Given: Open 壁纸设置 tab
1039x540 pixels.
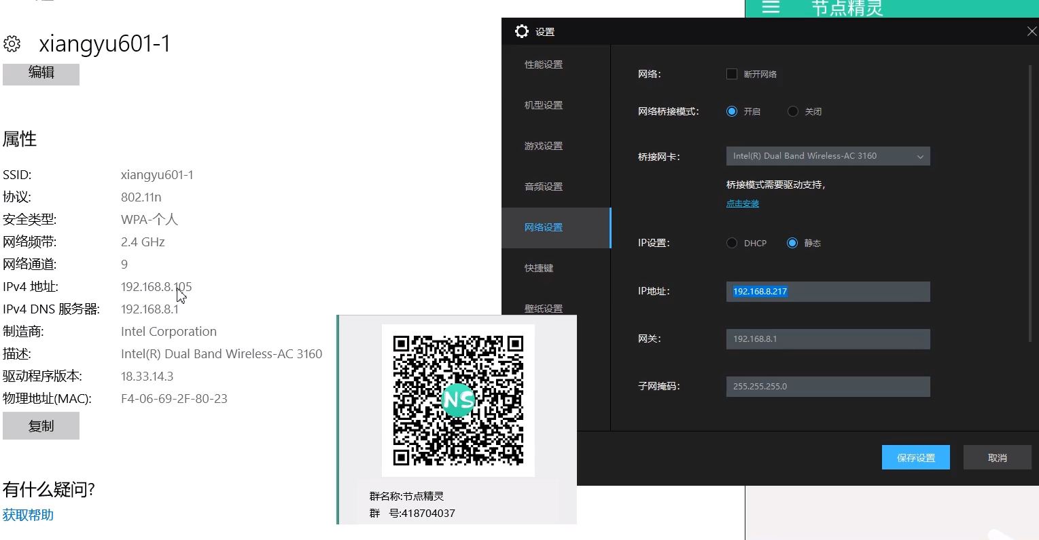Looking at the screenshot, I should (x=544, y=309).
